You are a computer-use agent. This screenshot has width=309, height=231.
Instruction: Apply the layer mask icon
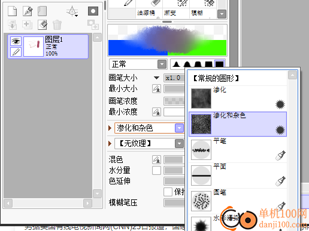tap(93, 24)
